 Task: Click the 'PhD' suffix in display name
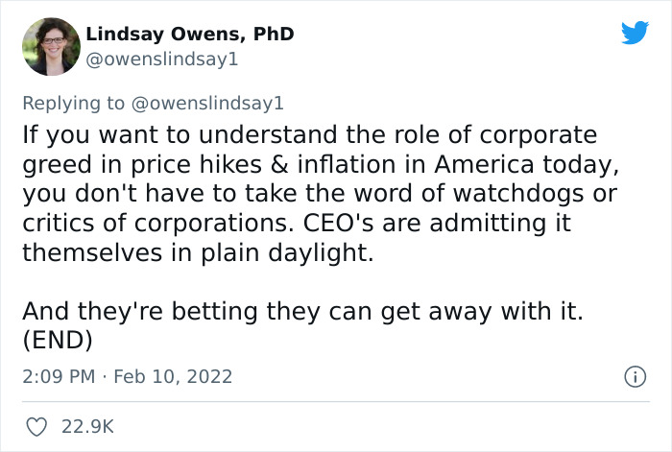[x=275, y=35]
